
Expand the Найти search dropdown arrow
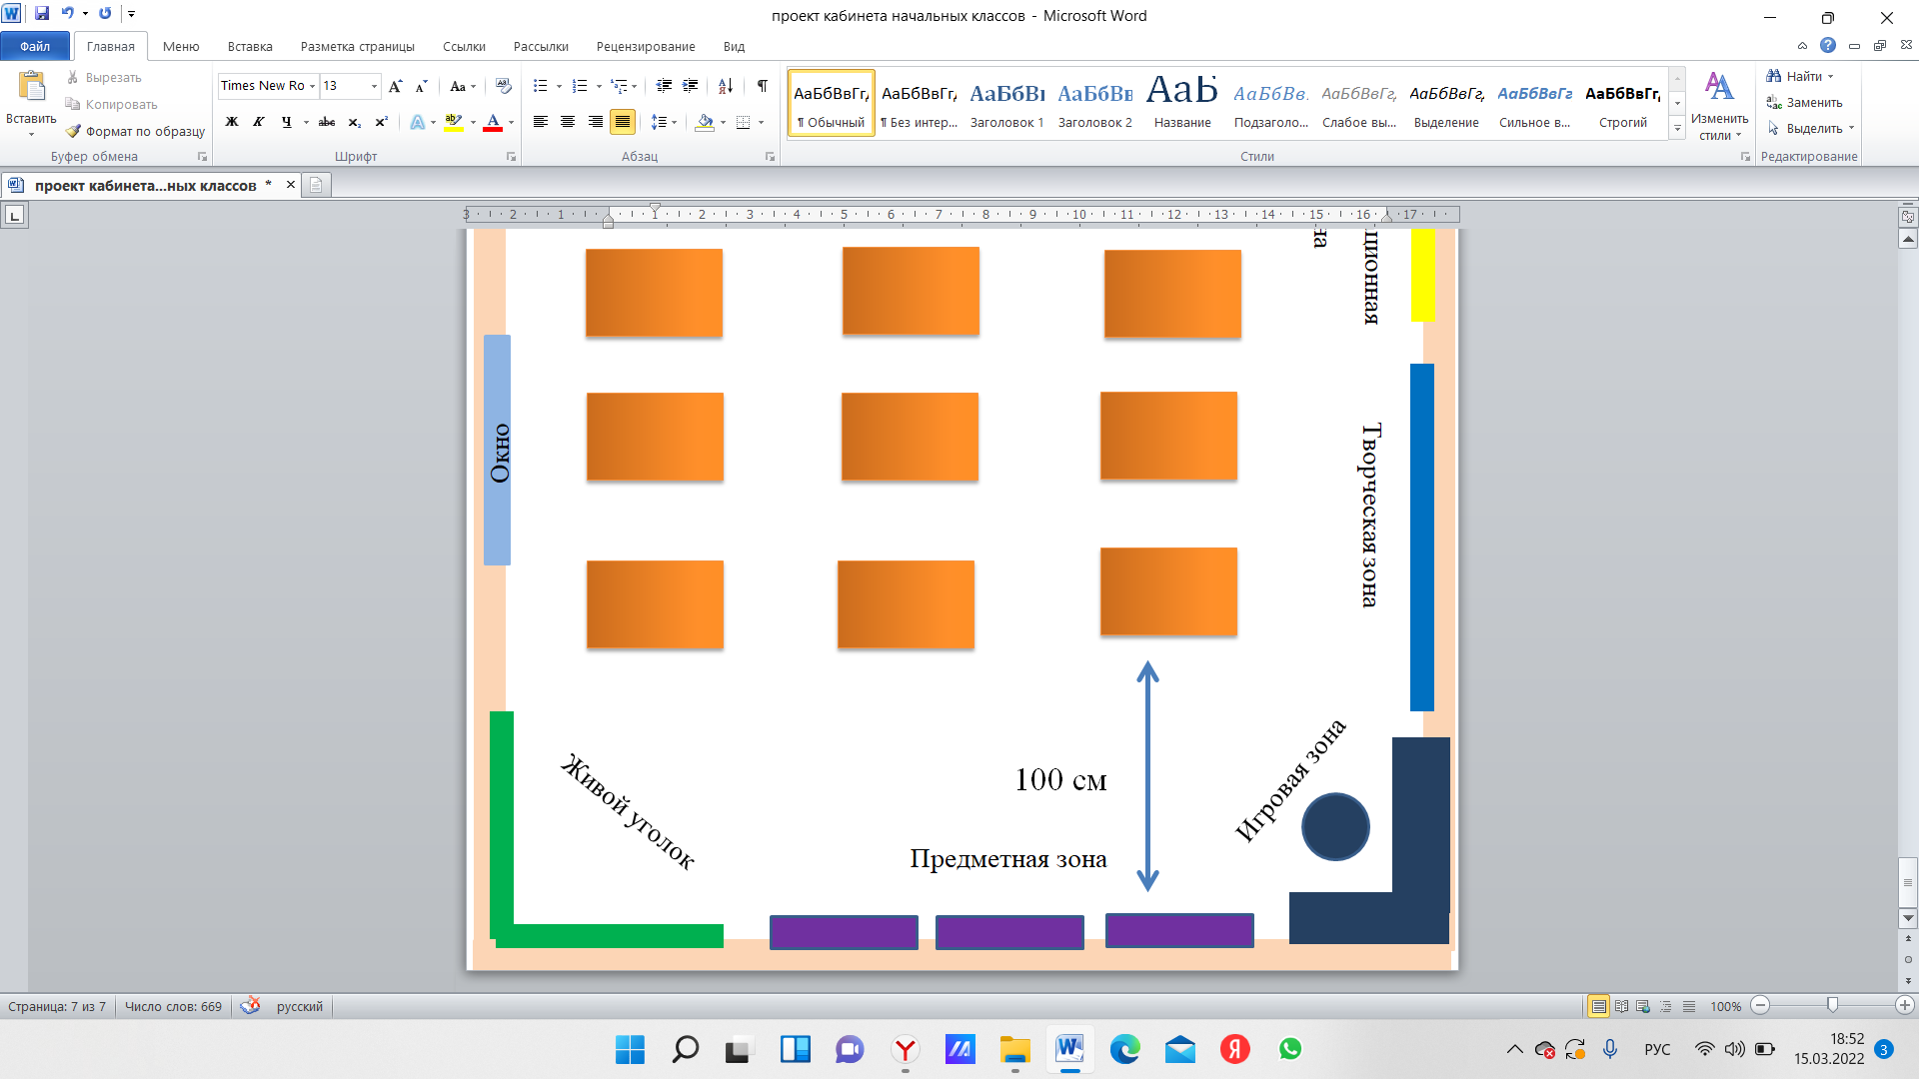1831,77
